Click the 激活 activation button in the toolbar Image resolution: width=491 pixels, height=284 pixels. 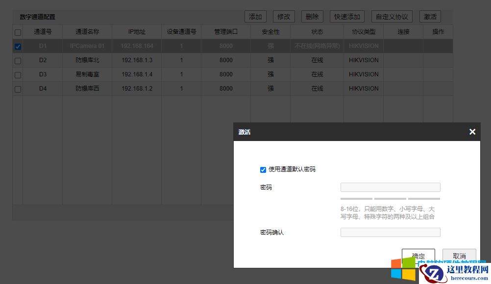(430, 16)
